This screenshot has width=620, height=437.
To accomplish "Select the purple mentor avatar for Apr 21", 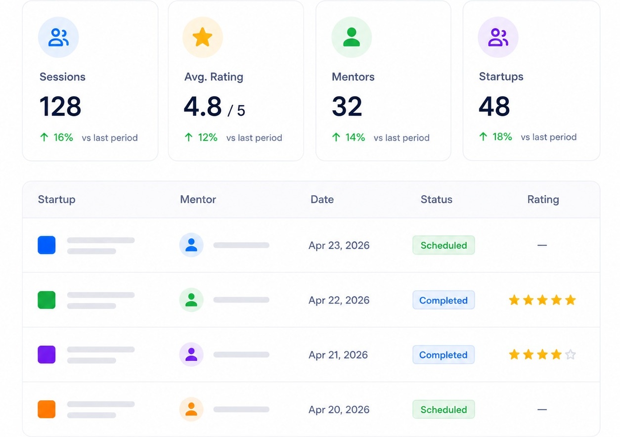I will (191, 354).
